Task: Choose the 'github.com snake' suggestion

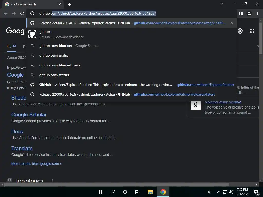Action: (x=131, y=55)
